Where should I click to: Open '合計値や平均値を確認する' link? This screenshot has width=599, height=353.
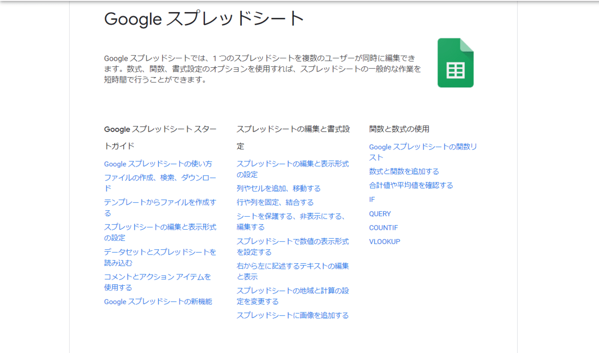click(x=411, y=185)
